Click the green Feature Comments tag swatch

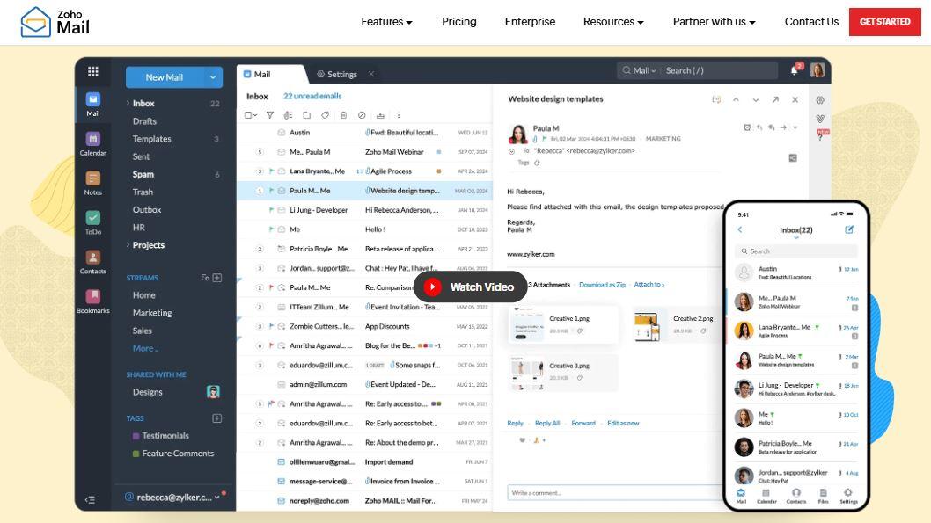point(136,454)
